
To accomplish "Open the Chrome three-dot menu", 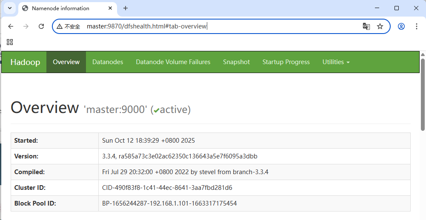I will click(x=417, y=26).
